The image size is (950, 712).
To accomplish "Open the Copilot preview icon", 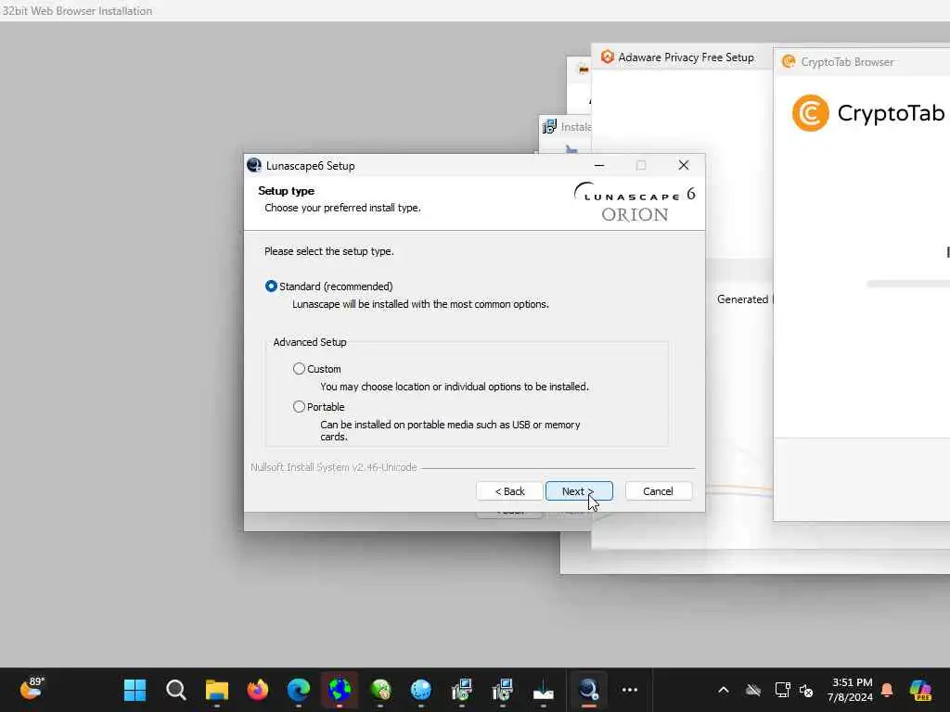I will coord(920,690).
